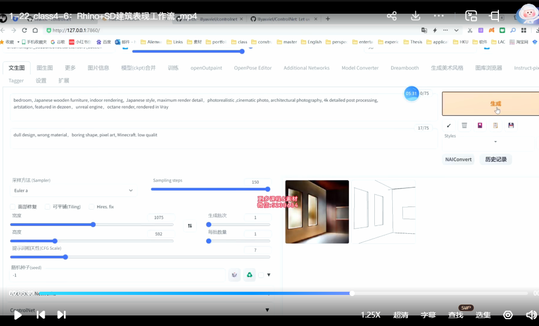
Task: Click the negative prompt text box
Action: [223, 139]
